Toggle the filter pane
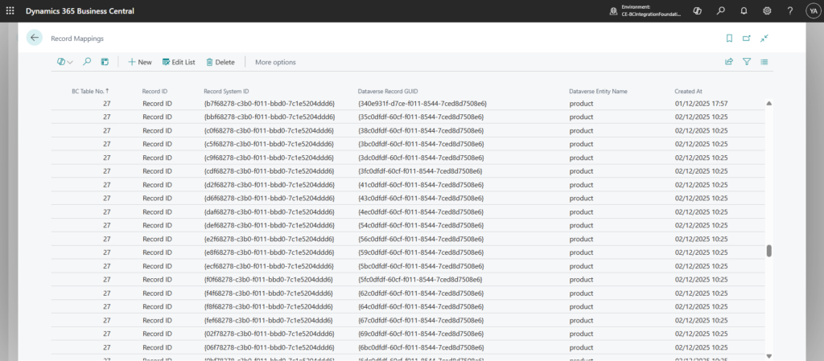 (747, 62)
